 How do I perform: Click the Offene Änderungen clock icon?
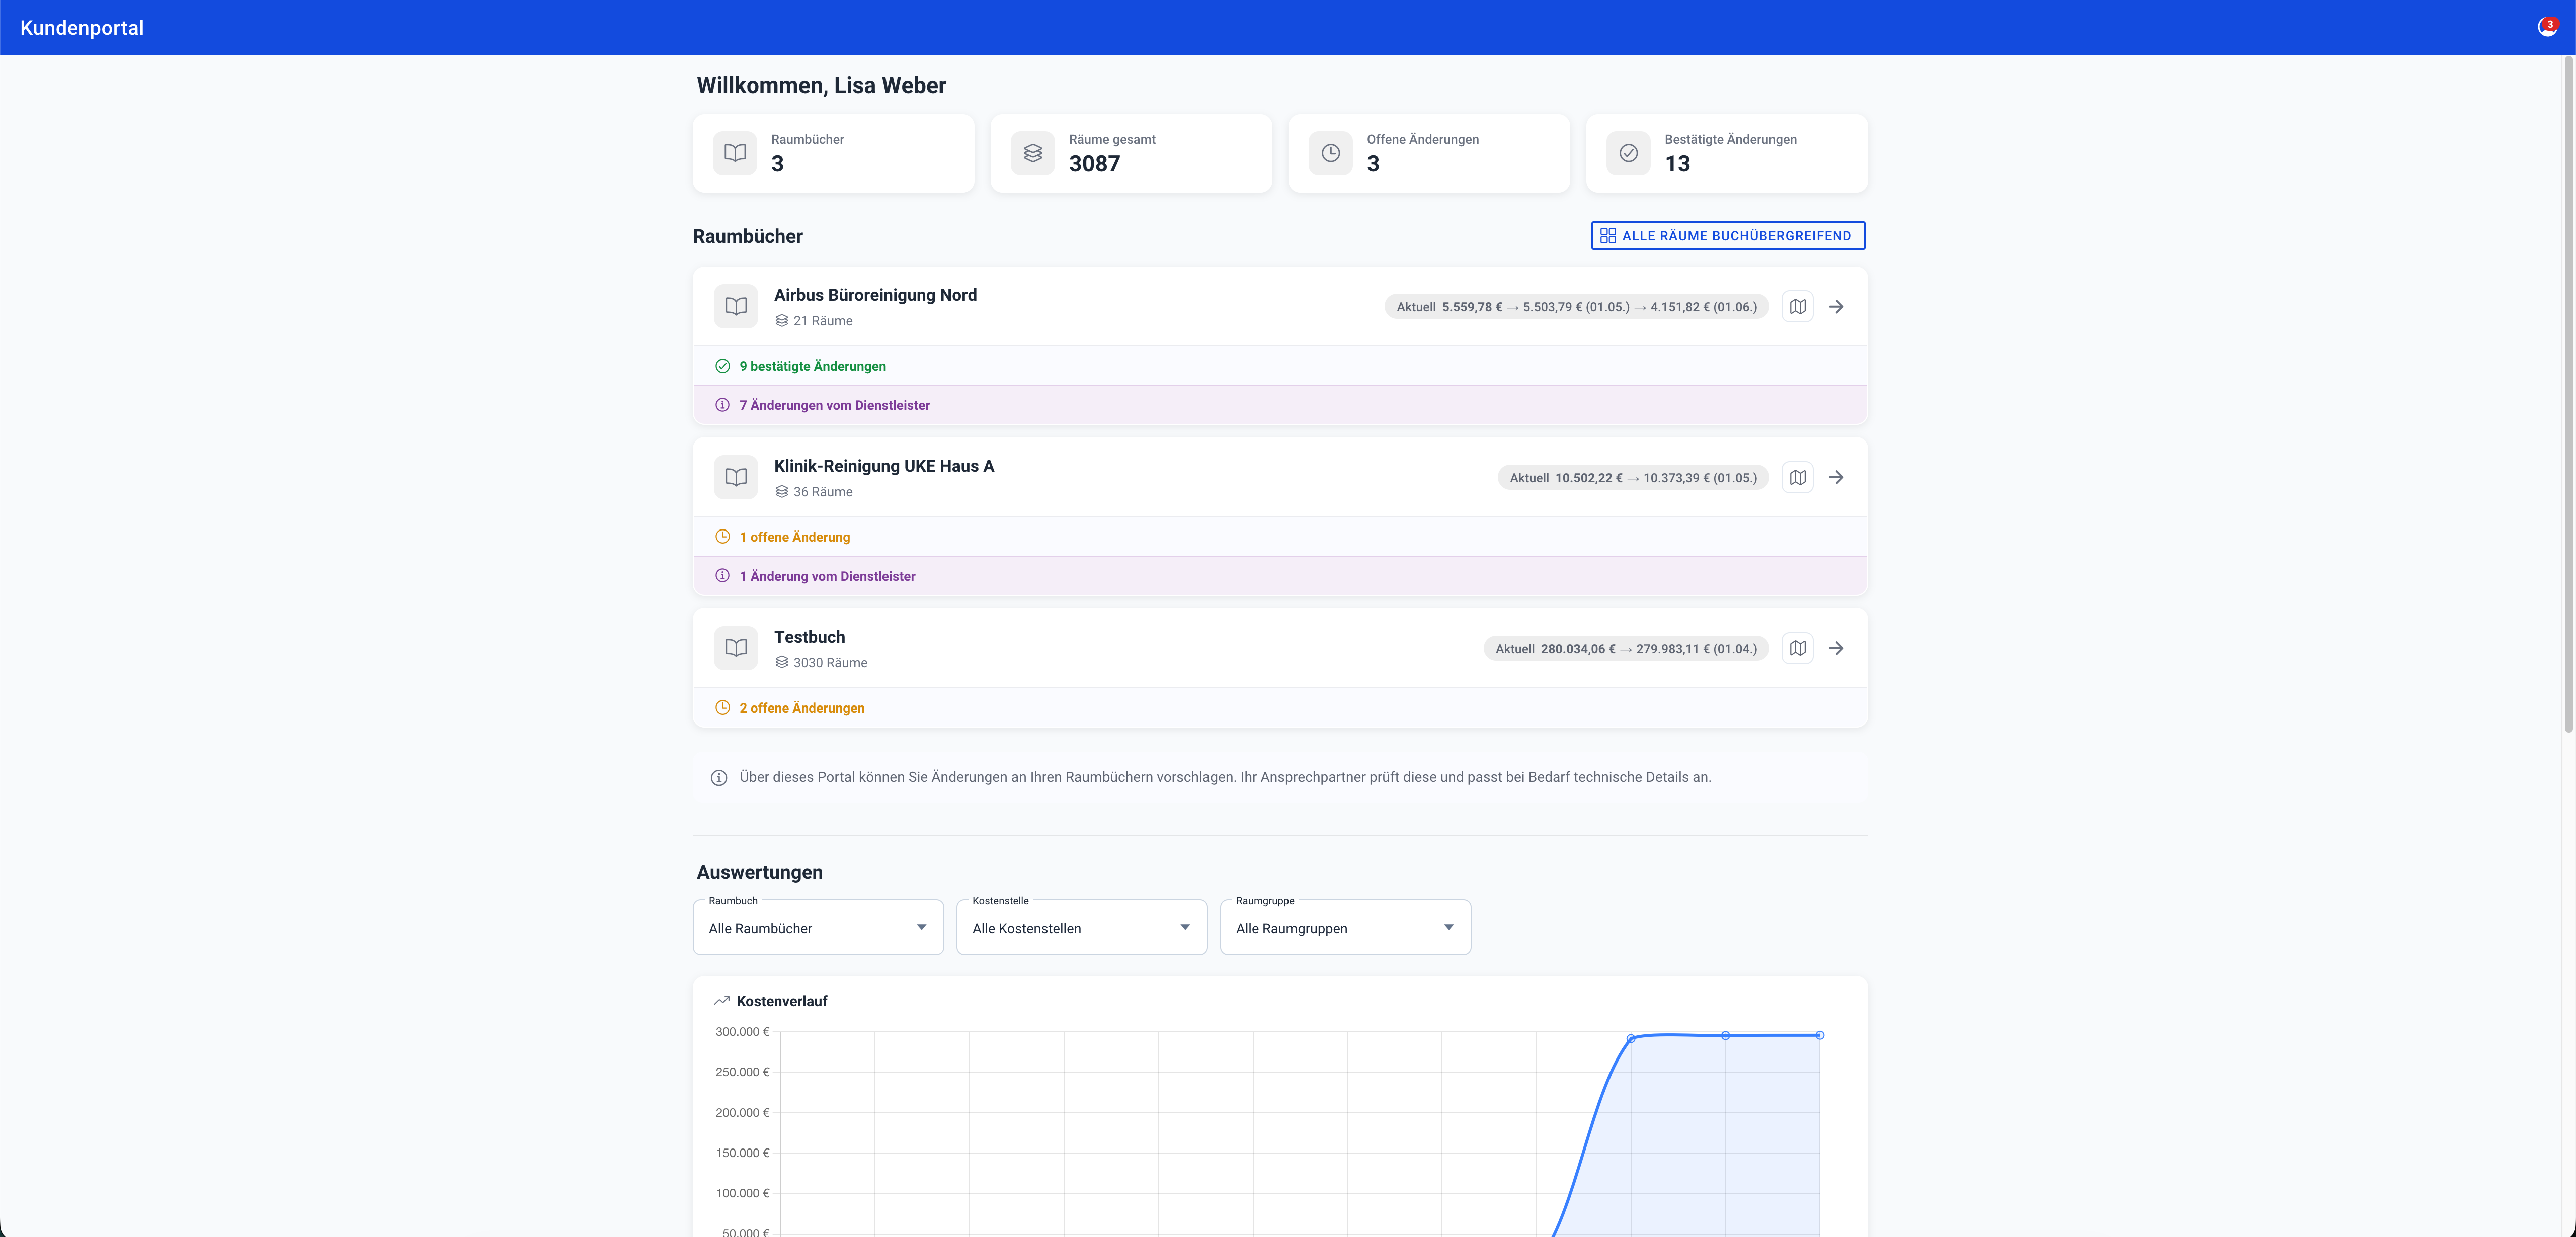[1331, 153]
